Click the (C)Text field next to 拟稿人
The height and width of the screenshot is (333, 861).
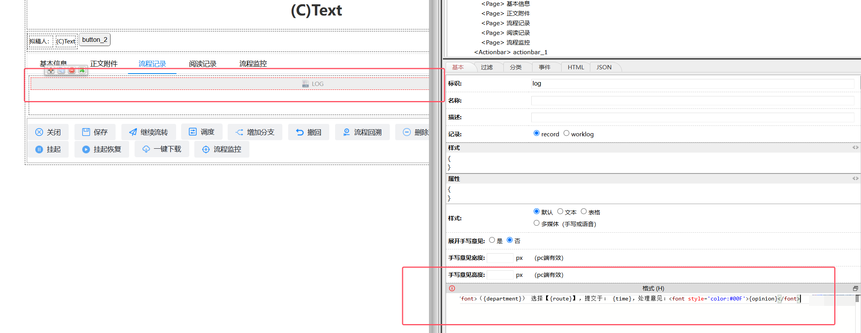[66, 41]
